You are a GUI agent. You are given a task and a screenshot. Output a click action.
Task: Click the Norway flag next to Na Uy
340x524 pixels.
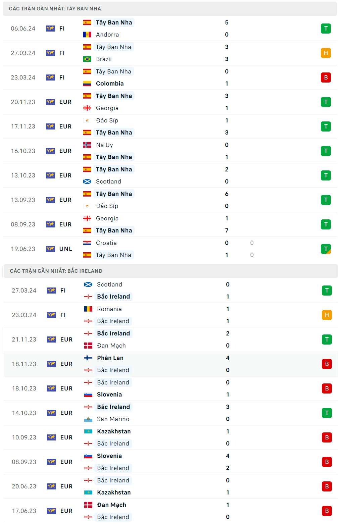[x=87, y=145]
